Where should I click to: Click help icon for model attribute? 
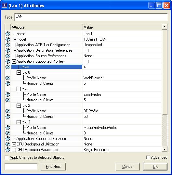point(8,39)
